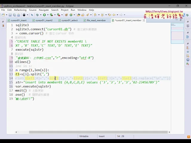Expand the black circle icon dropdown
The height and width of the screenshot is (143, 191).
(27, 15)
